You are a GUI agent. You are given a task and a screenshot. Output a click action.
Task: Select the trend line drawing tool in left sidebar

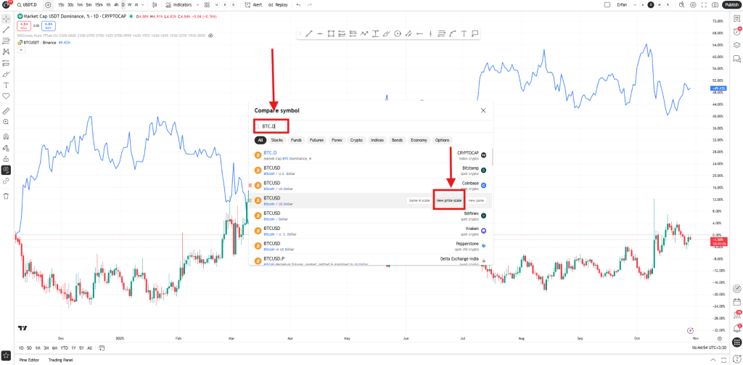coord(6,29)
